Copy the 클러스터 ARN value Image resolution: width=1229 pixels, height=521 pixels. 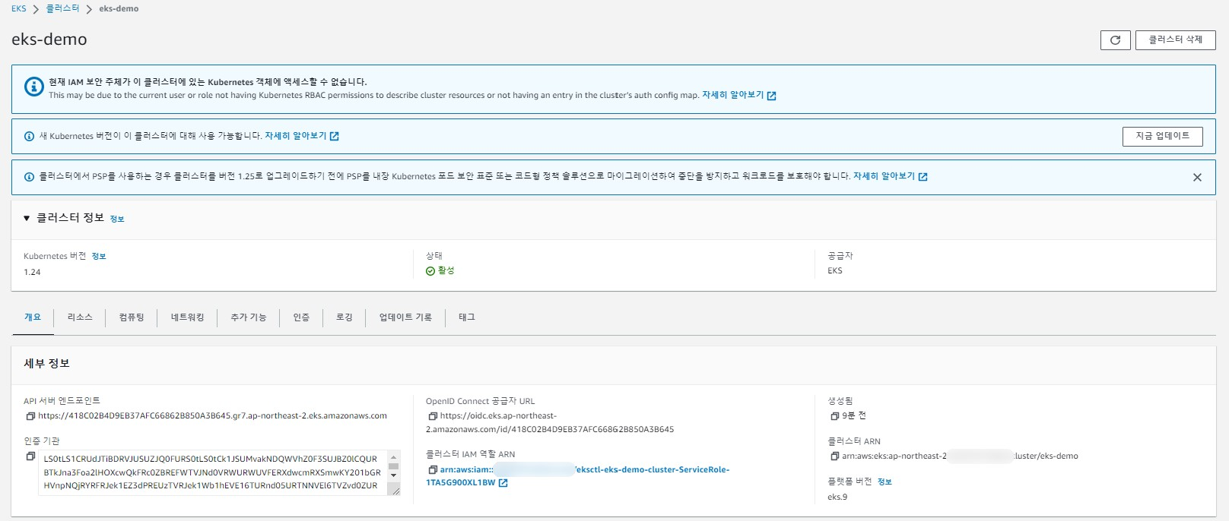835,456
